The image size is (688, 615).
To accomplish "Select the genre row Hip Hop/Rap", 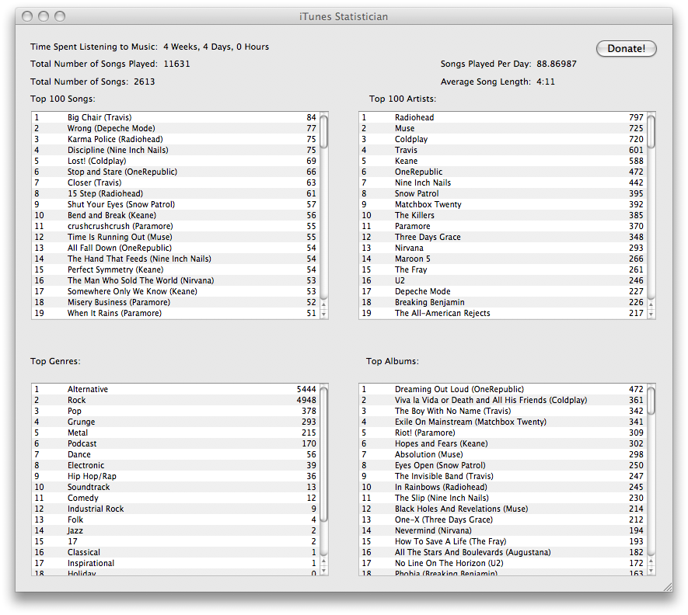I will [176, 476].
